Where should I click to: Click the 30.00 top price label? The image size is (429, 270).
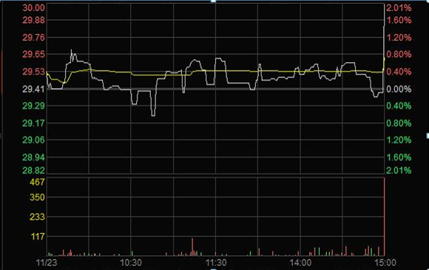tap(33, 7)
